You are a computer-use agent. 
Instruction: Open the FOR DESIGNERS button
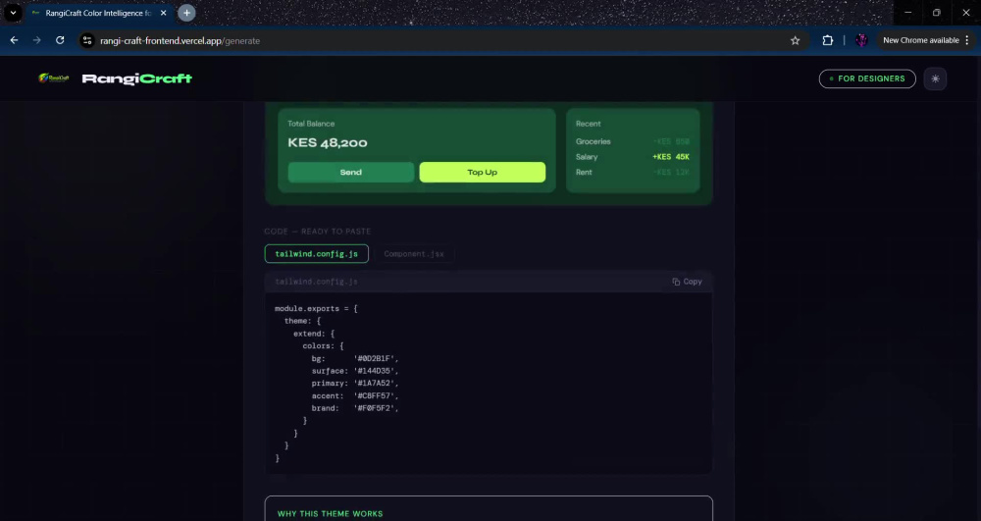tap(867, 78)
